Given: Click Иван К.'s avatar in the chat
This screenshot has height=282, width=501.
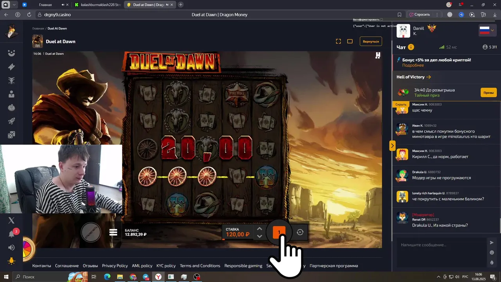Looking at the screenshot, I should coord(402,129).
